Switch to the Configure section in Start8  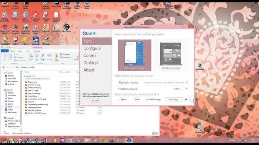(x=92, y=48)
